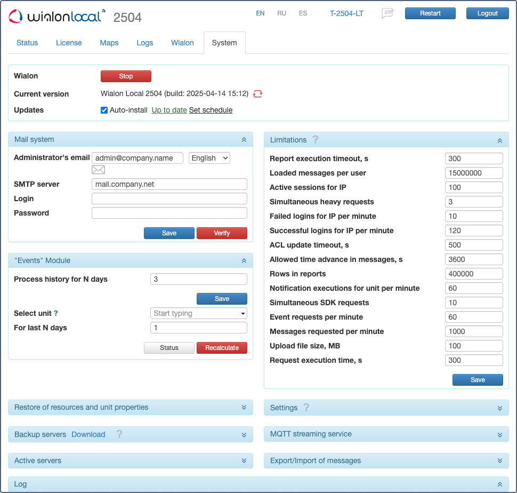Click the help question mark next to Limitations
Viewport: 517px width, 493px height.
(316, 140)
